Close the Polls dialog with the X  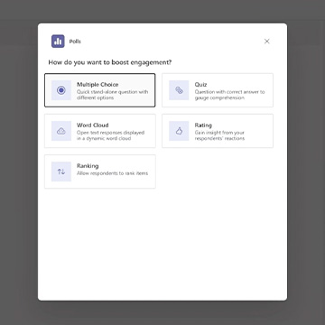coord(266,42)
